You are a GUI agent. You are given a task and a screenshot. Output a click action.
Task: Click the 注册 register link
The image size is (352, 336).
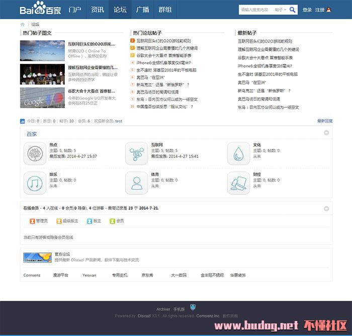(319, 10)
